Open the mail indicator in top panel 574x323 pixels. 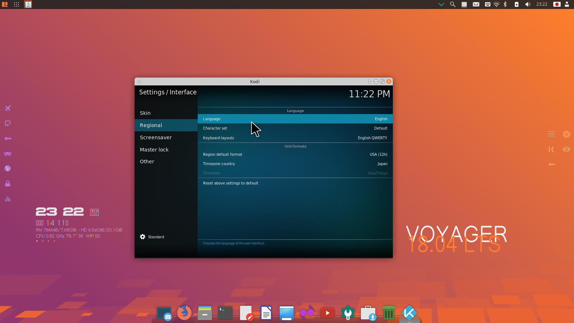click(x=476, y=4)
